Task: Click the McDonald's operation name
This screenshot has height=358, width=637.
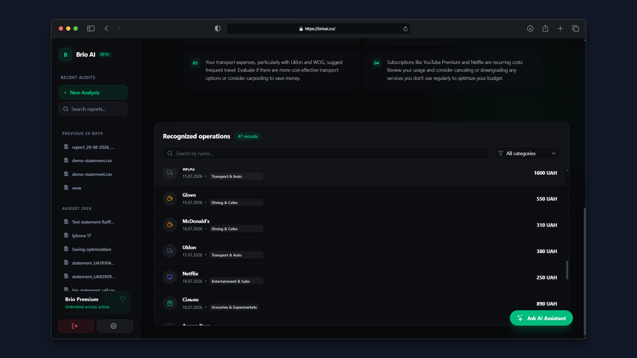Action: click(196, 221)
